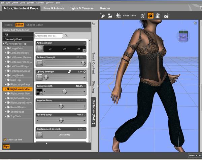Expand the RoundBeads surface node

[5, 107]
